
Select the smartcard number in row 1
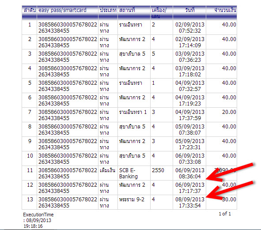point(68,28)
